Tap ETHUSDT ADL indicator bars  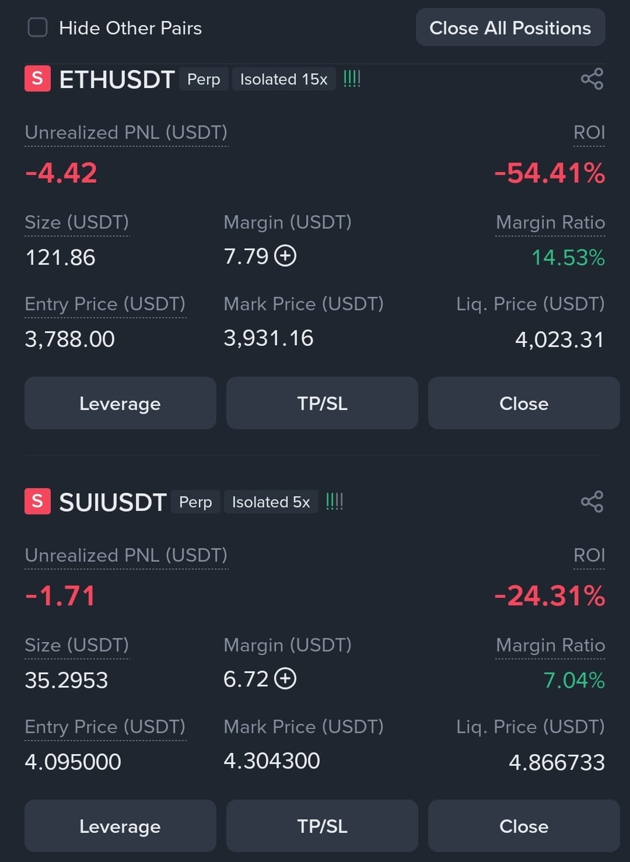coord(352,79)
